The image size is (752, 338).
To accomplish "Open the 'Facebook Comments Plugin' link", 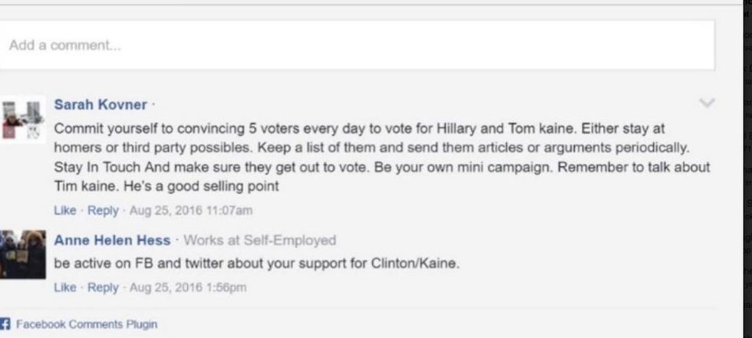I will click(x=86, y=324).
